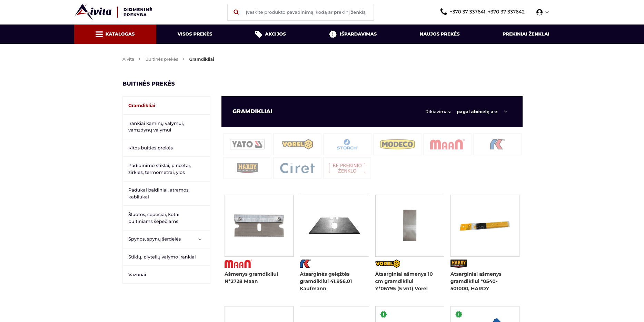Screen dimensions: 644x322
Task: Open the Rikiavimas sort dropdown
Action: point(482,111)
